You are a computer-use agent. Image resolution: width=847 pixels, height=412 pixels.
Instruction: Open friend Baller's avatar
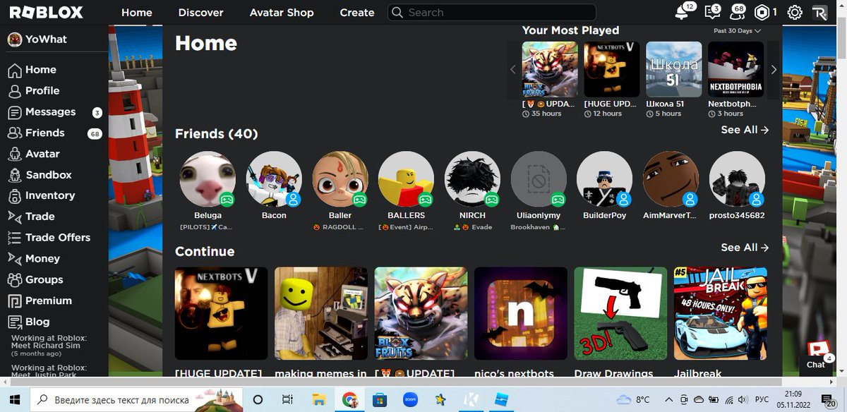click(340, 179)
